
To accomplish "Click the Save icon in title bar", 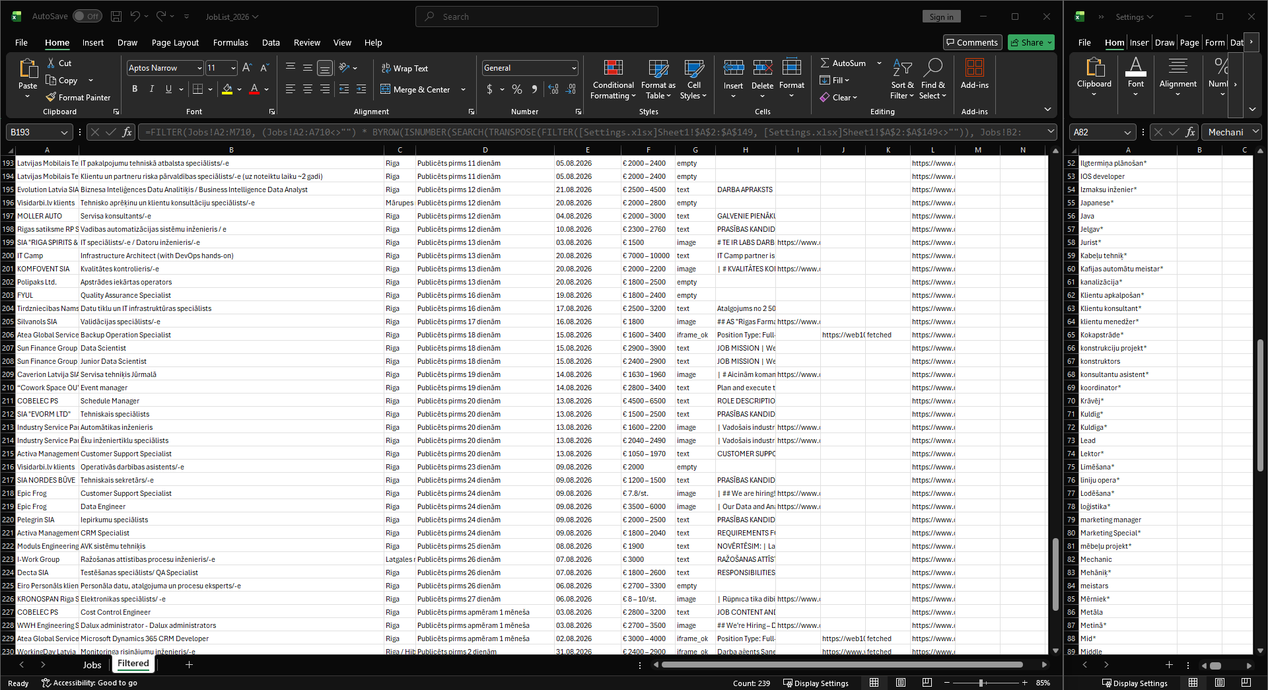I will click(116, 17).
